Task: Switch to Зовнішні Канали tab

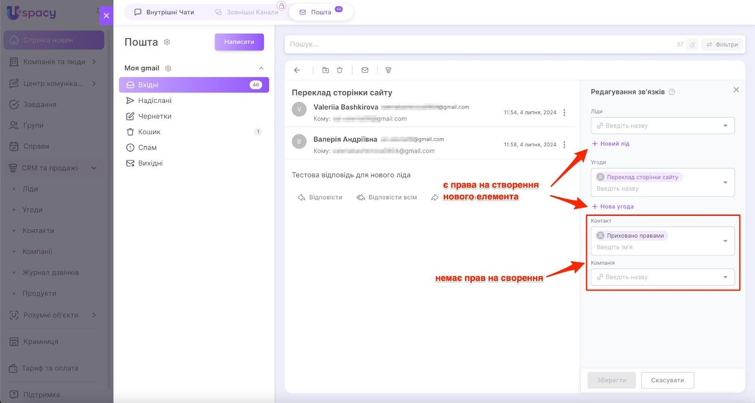Action: point(247,12)
